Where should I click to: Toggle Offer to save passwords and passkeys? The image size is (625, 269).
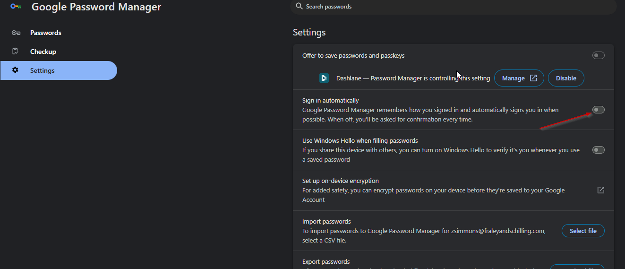tap(599, 55)
